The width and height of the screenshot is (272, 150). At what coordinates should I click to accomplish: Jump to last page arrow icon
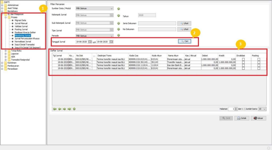click(x=69, y=109)
